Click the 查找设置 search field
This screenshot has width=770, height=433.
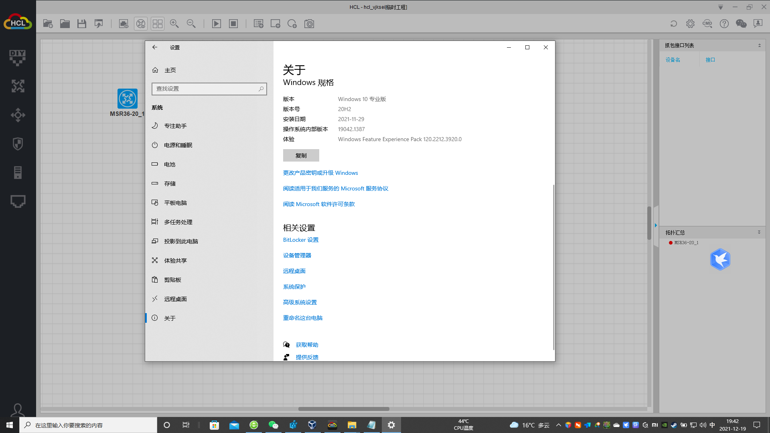[205, 89]
